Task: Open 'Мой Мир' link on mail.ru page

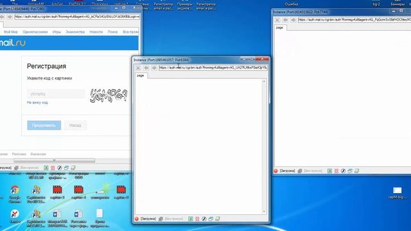Action: [x=11, y=31]
